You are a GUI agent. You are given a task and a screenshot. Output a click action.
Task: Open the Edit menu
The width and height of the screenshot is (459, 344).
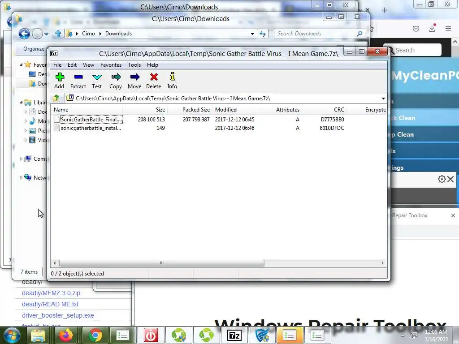72,65
